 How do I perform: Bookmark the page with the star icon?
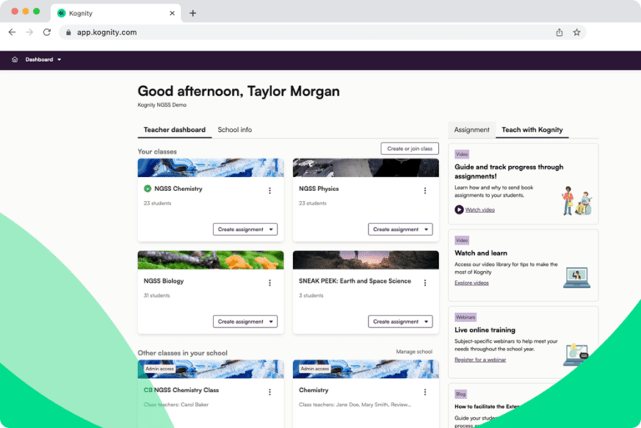(x=577, y=33)
